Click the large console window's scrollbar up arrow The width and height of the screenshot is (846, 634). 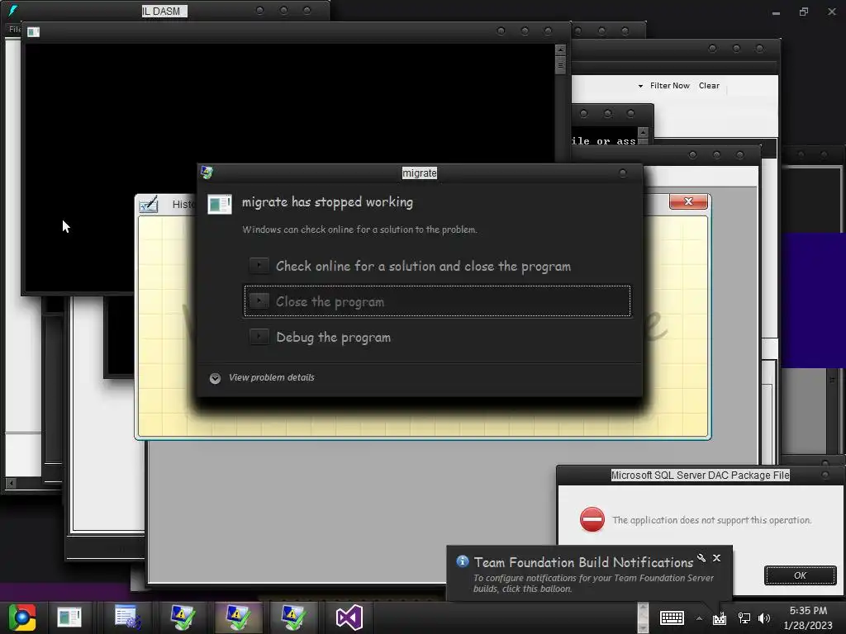[561, 50]
